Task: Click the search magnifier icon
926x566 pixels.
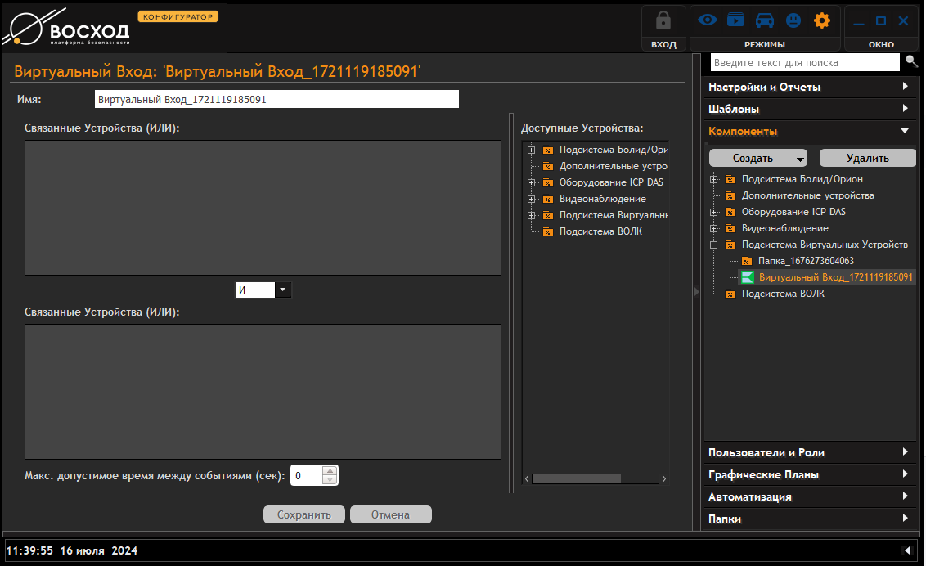Action: tap(911, 61)
